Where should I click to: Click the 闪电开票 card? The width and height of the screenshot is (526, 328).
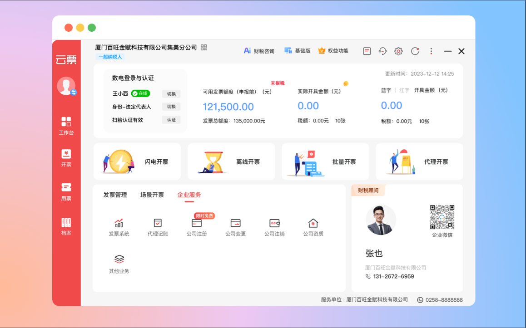click(x=137, y=162)
